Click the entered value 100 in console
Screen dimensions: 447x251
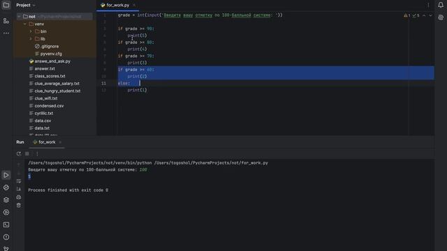click(143, 169)
